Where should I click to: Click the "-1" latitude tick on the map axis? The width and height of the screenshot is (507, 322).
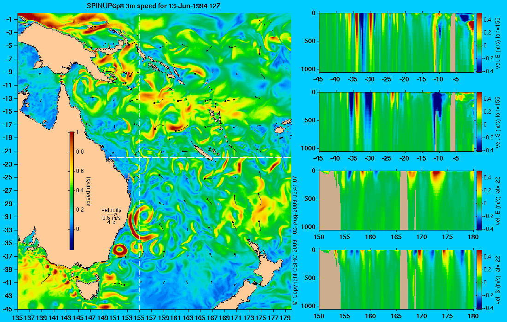(9, 19)
